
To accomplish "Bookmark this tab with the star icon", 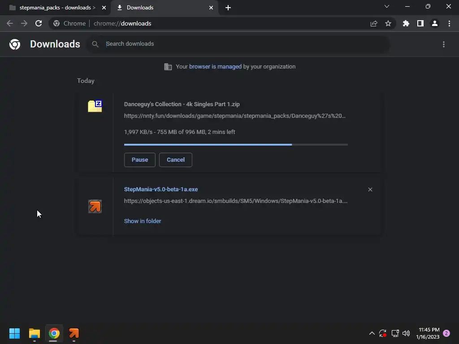I will coord(388,23).
